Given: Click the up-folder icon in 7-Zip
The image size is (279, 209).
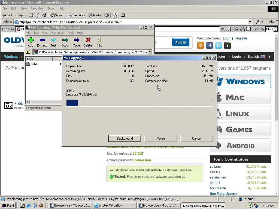Looking at the screenshot, I should 28,52.
